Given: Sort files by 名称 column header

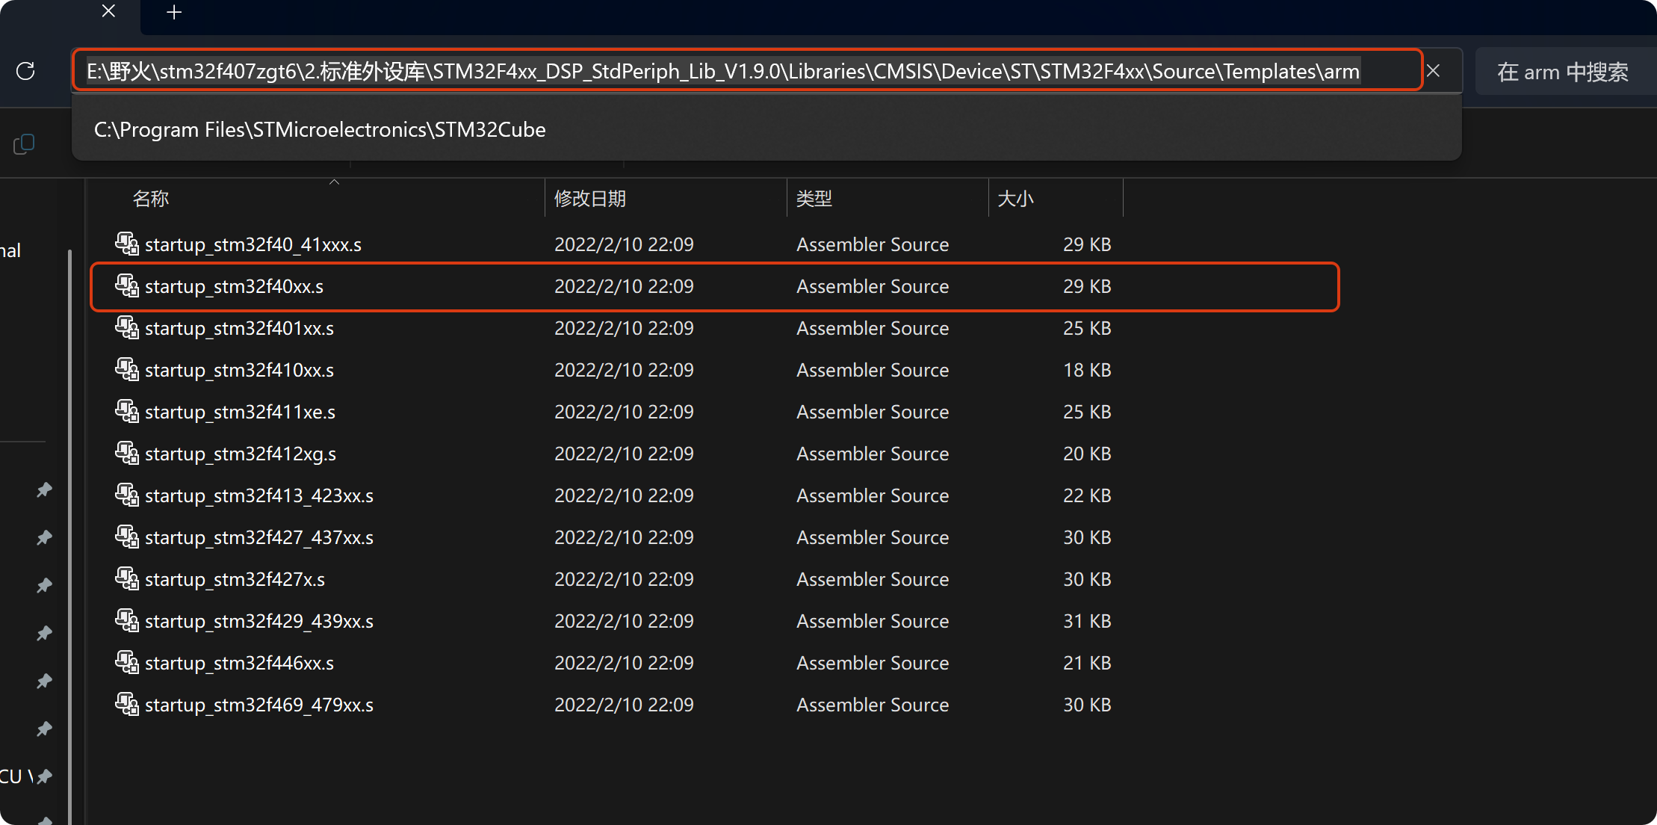Looking at the screenshot, I should click(x=151, y=199).
